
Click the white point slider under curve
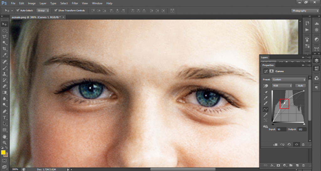(304, 124)
